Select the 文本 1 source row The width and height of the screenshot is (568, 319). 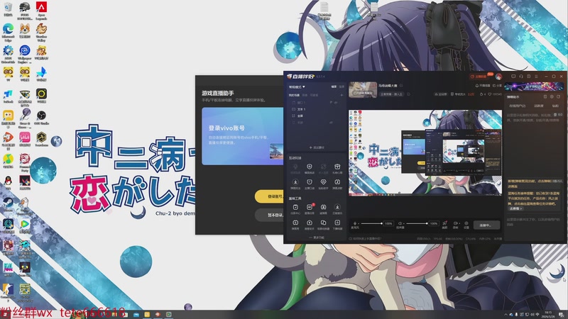[316, 109]
